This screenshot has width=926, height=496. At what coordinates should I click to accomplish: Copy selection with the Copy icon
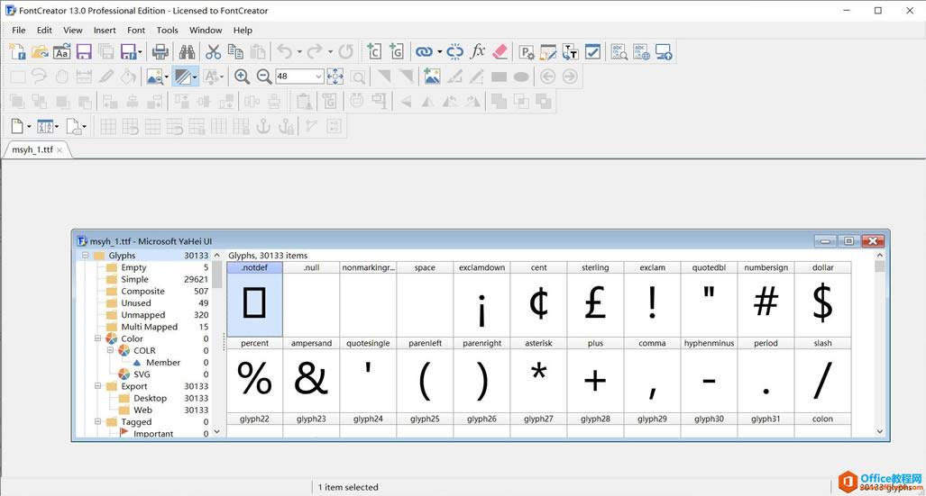pos(235,52)
